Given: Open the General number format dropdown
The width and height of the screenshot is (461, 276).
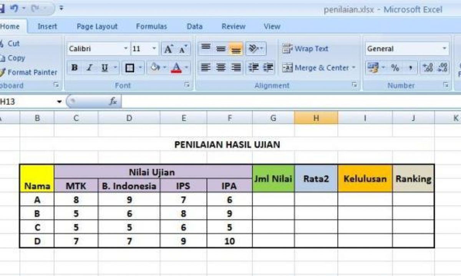Looking at the screenshot, I should click(444, 49).
